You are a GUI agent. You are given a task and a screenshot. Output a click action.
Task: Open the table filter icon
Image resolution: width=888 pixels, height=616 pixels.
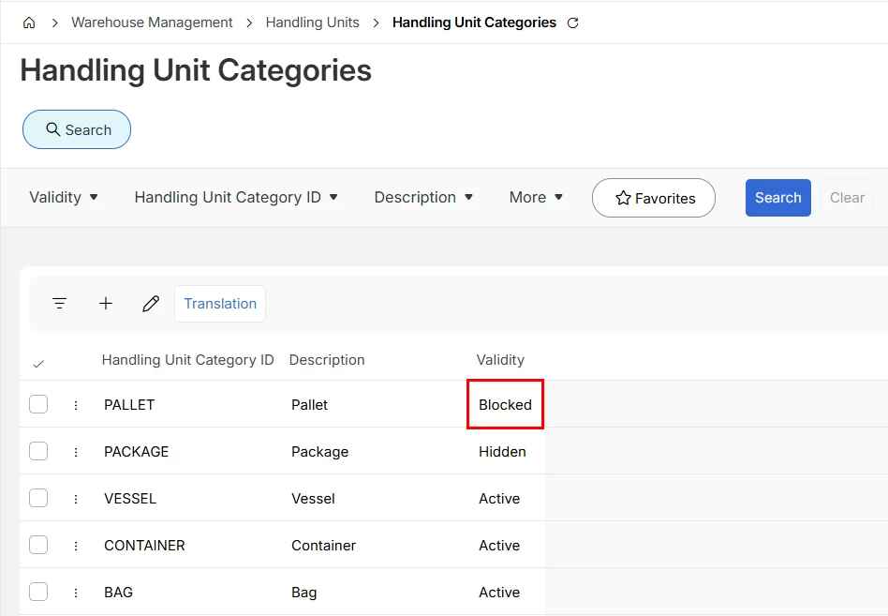point(60,304)
